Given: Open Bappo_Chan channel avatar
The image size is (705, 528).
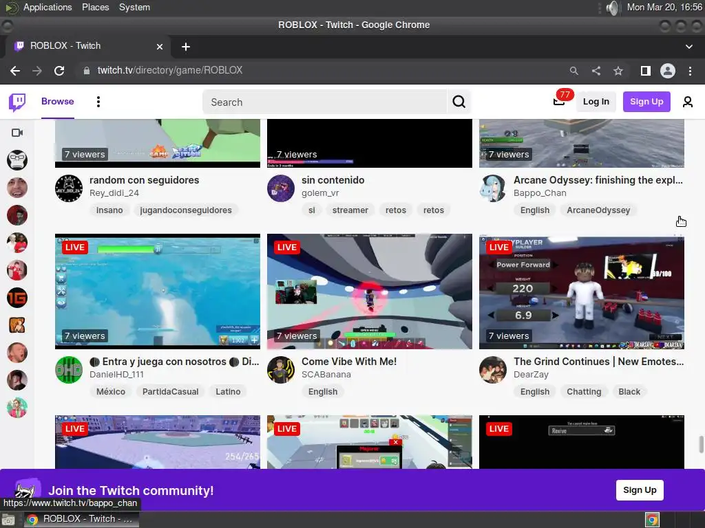Looking at the screenshot, I should pos(493,188).
